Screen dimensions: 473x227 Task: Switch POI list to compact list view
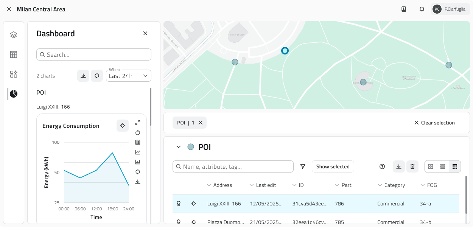pos(443,166)
